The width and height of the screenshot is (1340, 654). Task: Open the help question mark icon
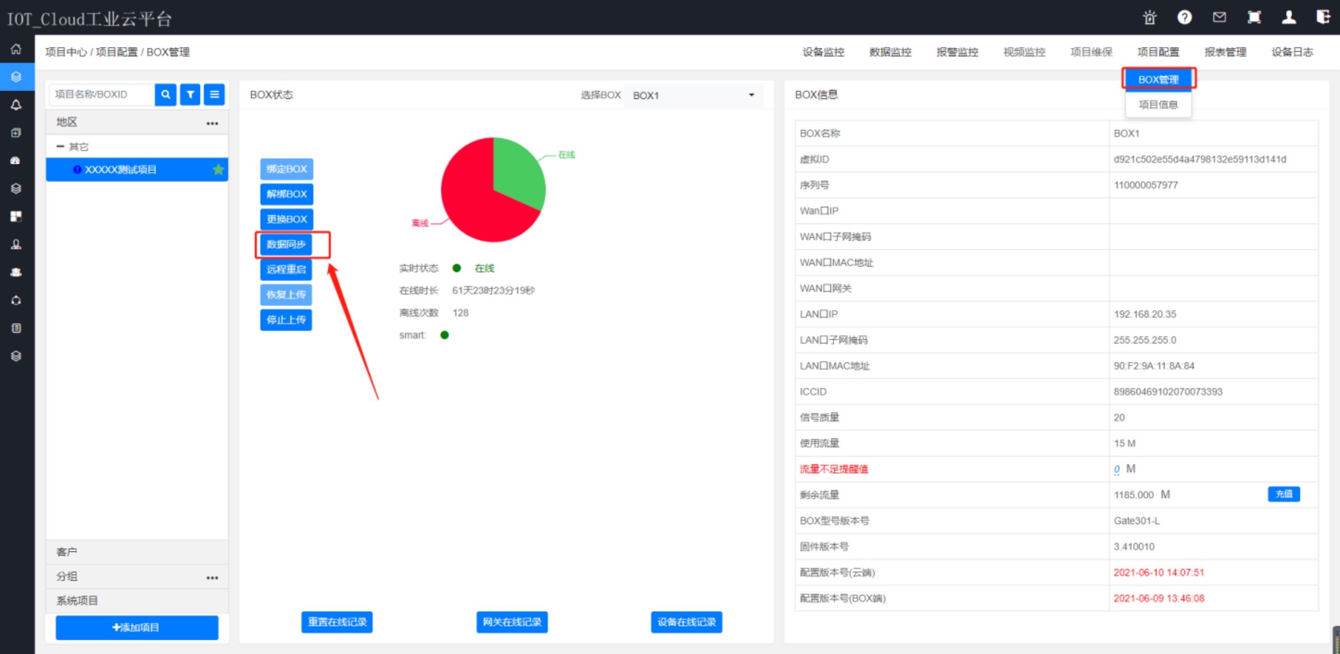pyautogui.click(x=1185, y=18)
